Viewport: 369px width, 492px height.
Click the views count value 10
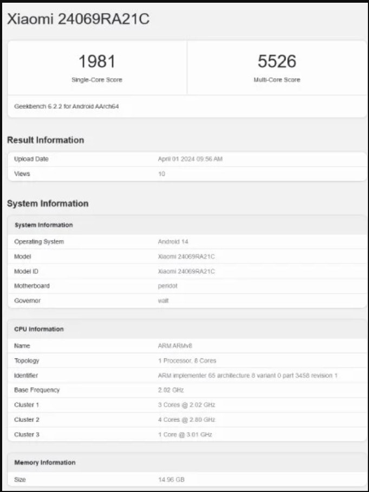pos(161,174)
